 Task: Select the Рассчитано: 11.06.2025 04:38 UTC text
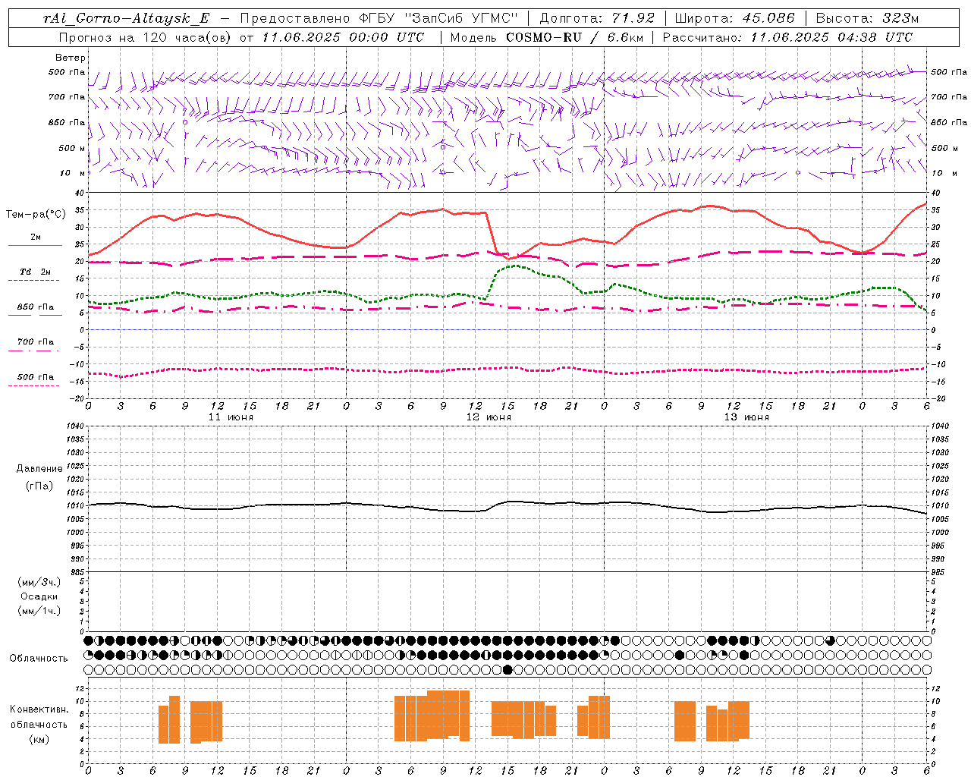787,37
